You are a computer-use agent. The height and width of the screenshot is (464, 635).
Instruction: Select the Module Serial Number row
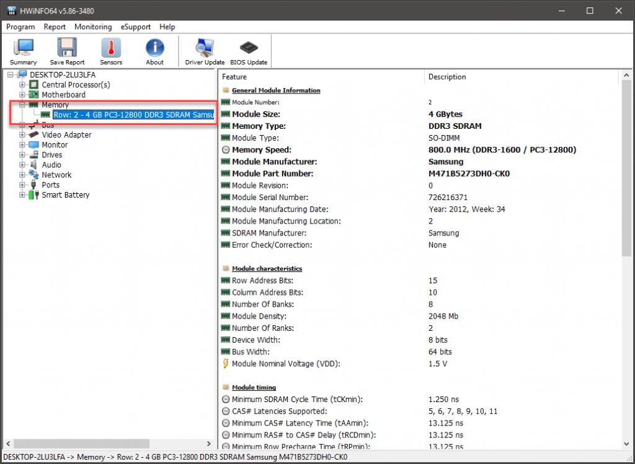point(419,198)
